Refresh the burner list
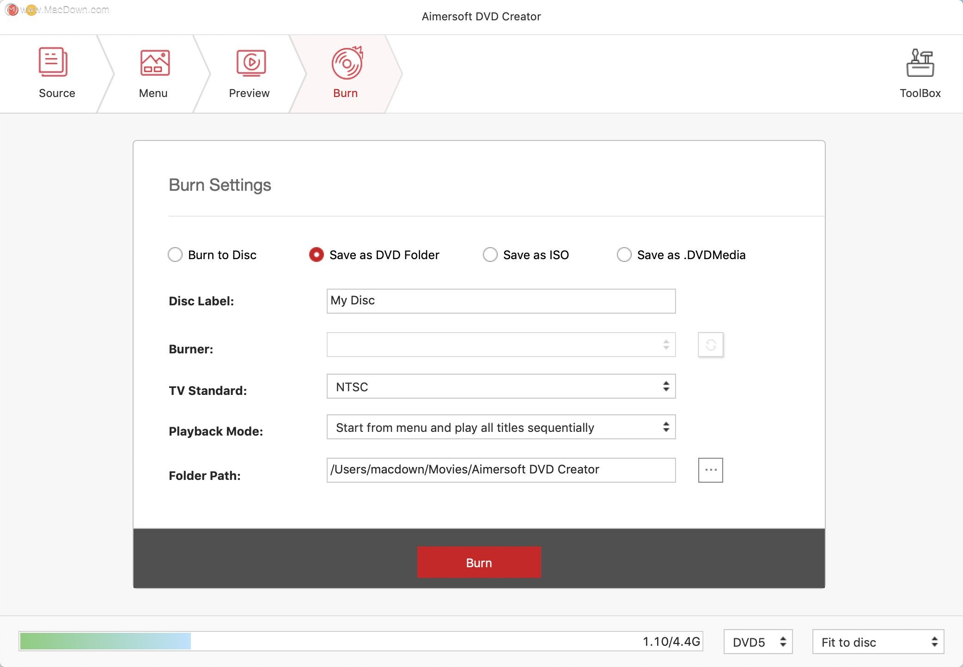 click(x=711, y=345)
